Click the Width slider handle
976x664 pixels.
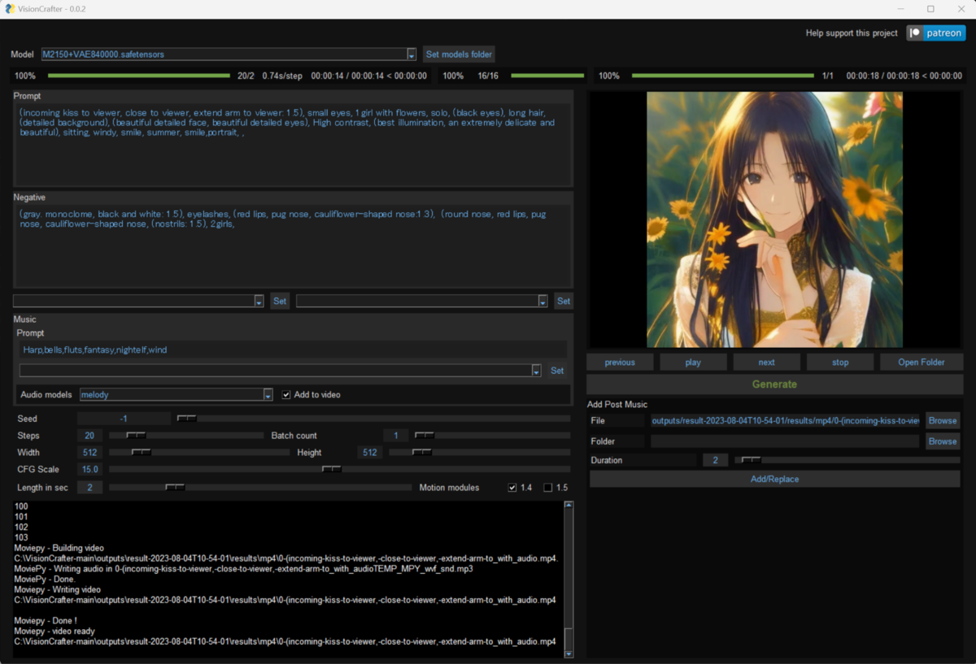pos(142,453)
